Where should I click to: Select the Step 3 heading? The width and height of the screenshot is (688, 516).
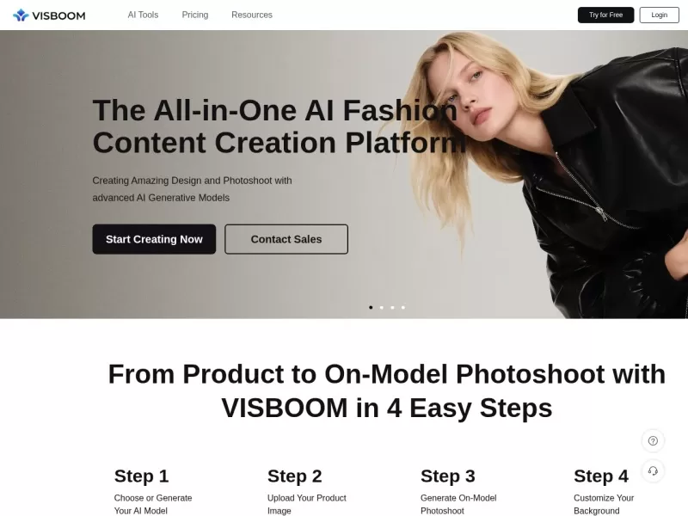(447, 476)
